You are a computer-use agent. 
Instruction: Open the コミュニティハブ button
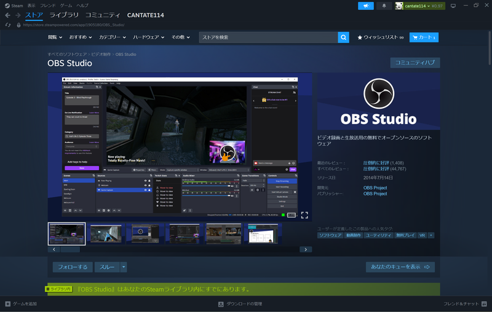[415, 63]
